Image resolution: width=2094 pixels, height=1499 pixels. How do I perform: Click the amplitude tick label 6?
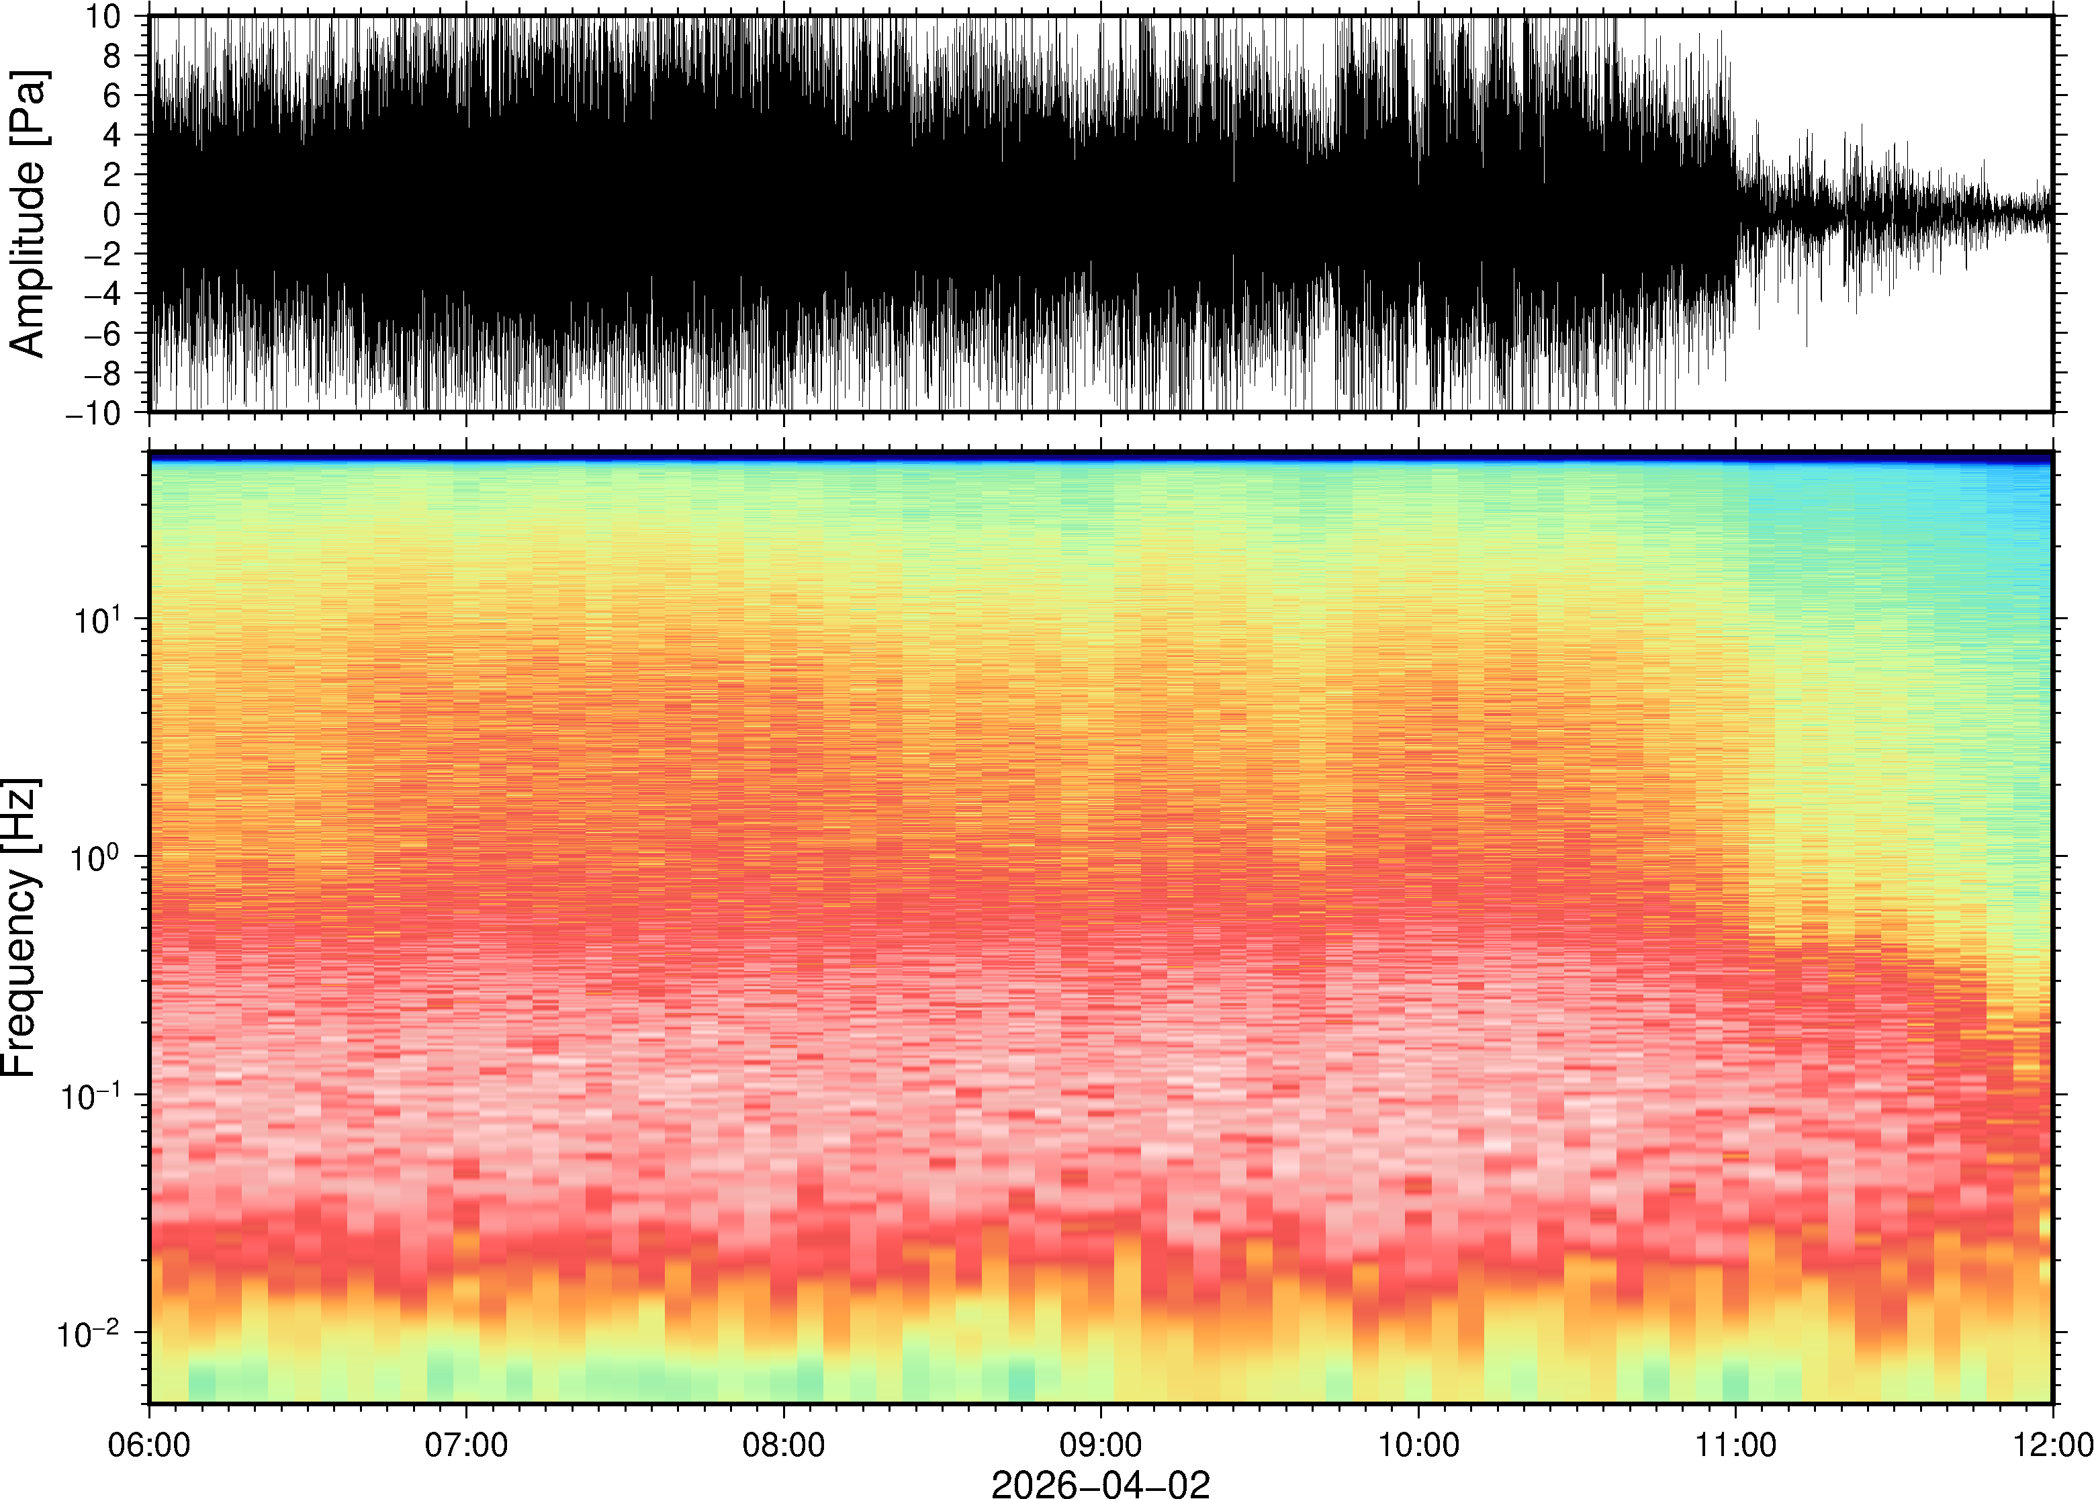(113, 95)
